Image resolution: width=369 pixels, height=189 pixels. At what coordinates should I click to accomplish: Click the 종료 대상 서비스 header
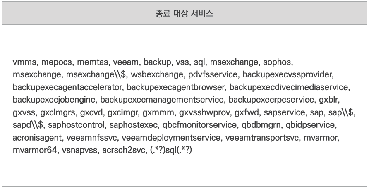(x=184, y=13)
